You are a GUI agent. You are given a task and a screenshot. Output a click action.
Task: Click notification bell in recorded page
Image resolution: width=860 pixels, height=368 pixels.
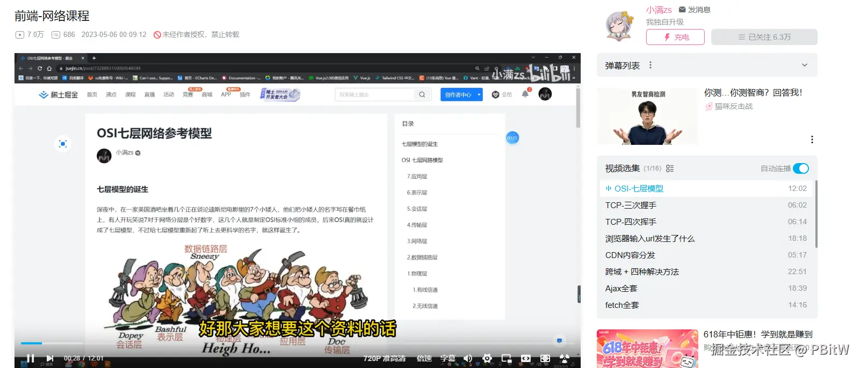pyautogui.click(x=525, y=94)
